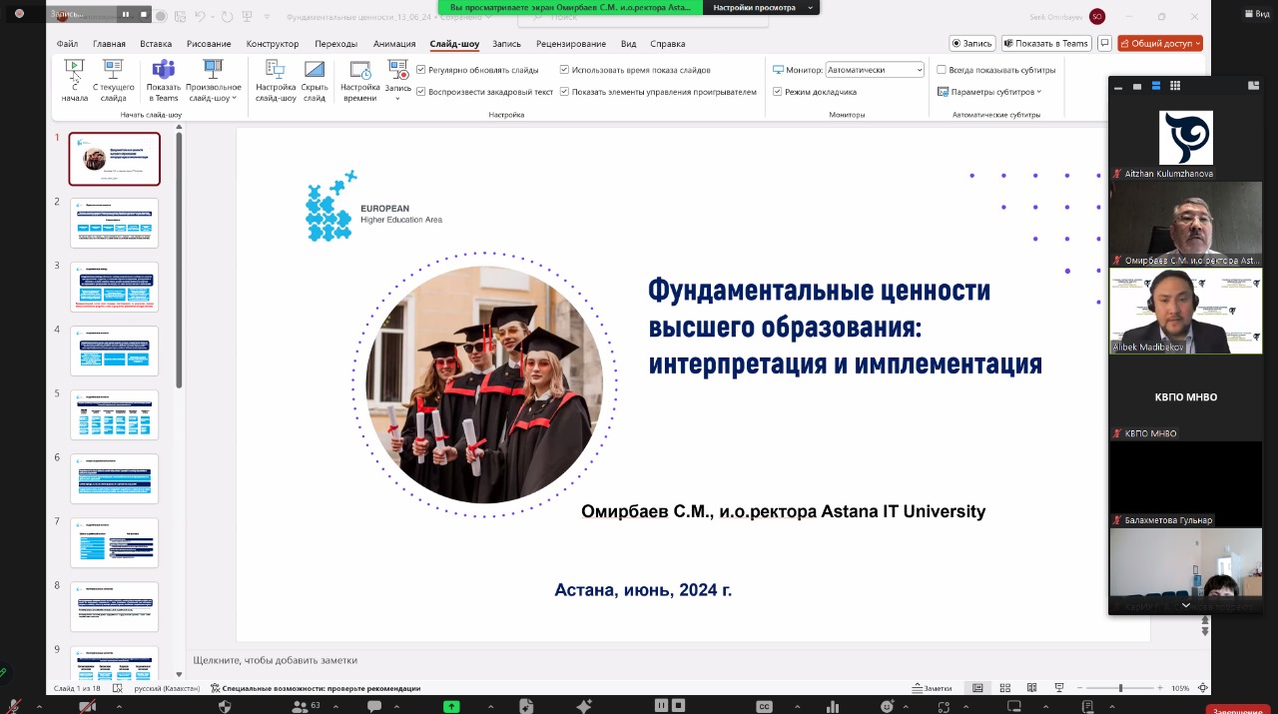Open Zoom security shield icon
Viewport: 1278px width, 714px height.
point(225,706)
